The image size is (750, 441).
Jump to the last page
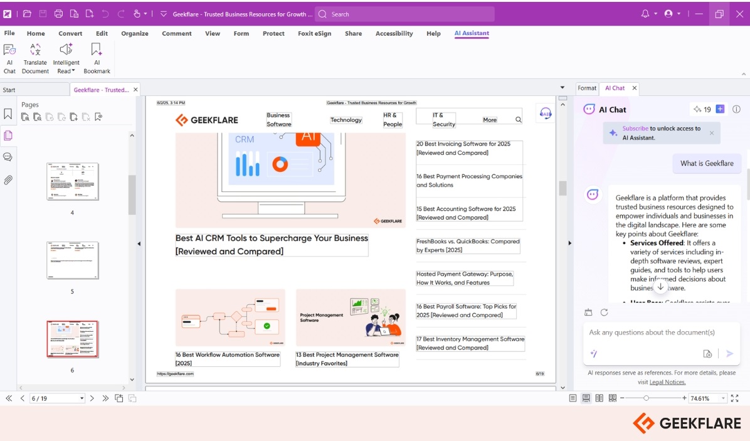(105, 398)
